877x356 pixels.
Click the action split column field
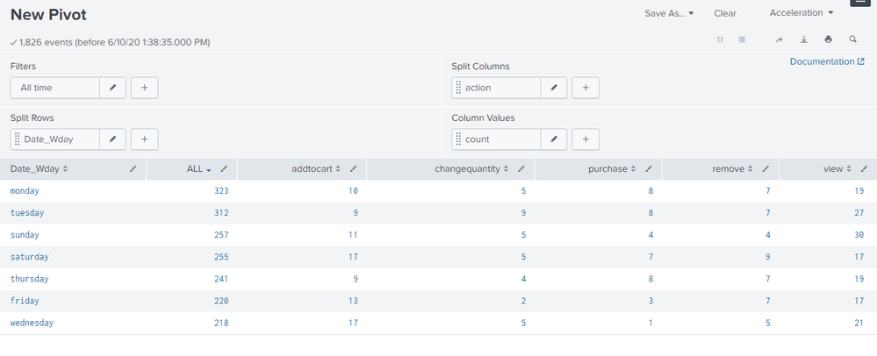(496, 88)
